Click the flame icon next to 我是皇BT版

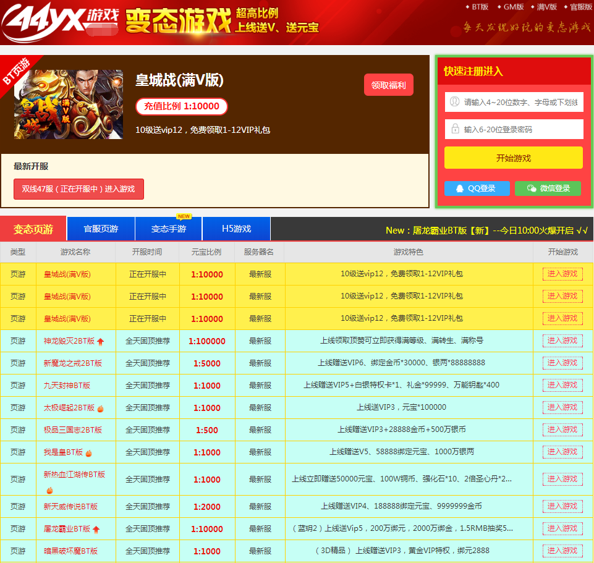coord(88,452)
